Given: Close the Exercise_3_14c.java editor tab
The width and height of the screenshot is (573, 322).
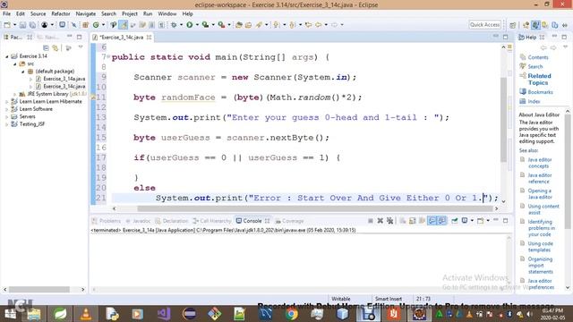Looking at the screenshot, I should 150,38.
